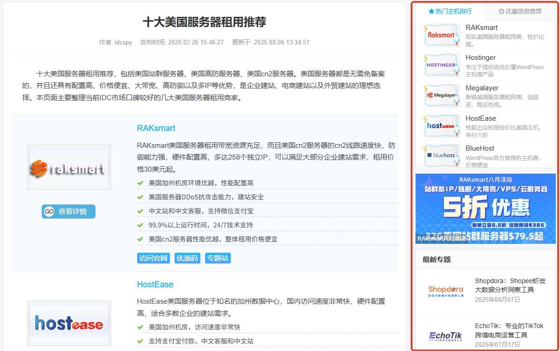Click the 优惠码 button for RAKsmart

(x=187, y=258)
